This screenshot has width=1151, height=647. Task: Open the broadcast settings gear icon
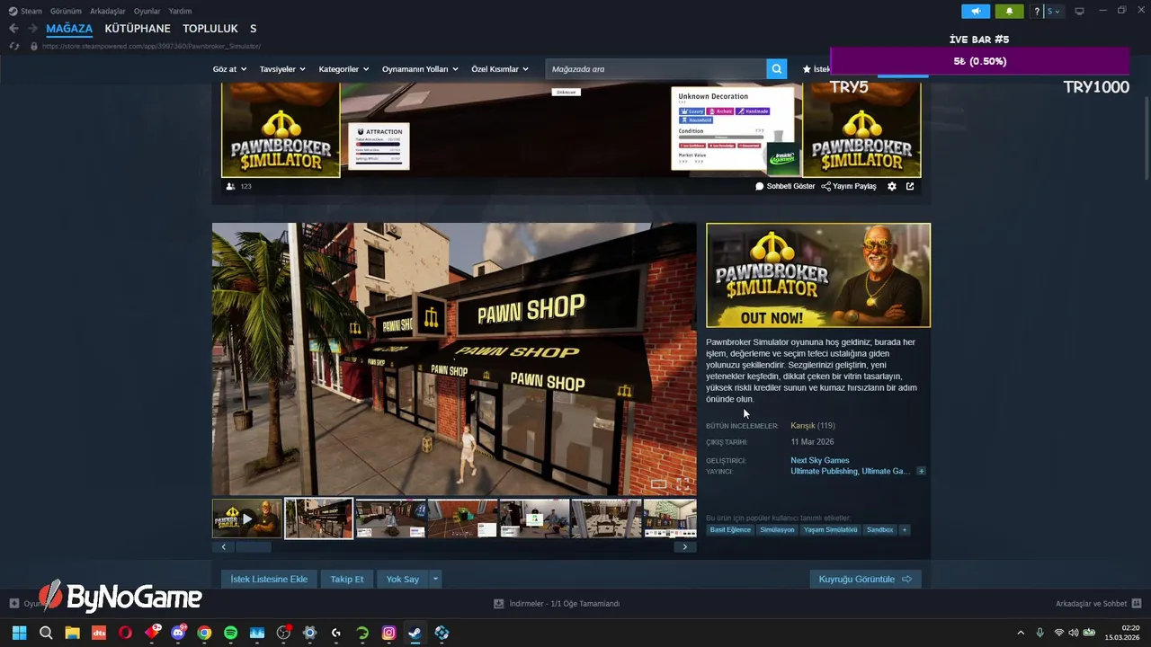[x=892, y=186]
